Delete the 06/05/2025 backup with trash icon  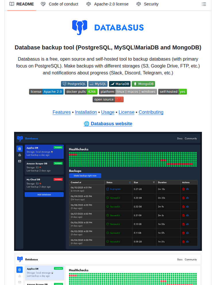click(x=183, y=233)
